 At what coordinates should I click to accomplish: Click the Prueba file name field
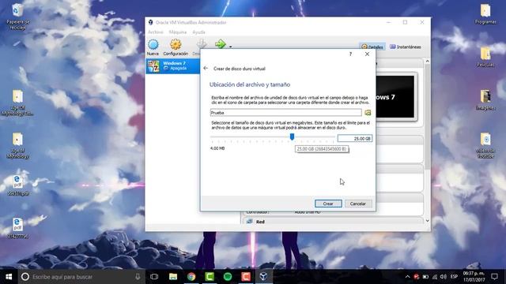(286, 112)
